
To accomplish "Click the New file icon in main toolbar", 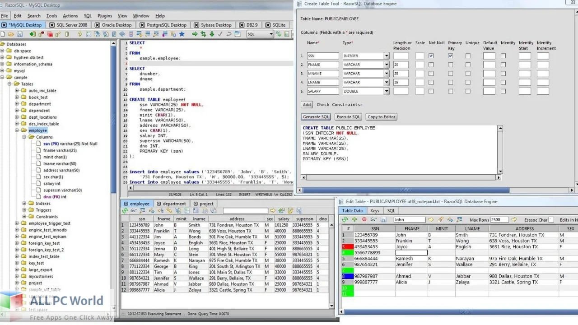I will click(x=3, y=34).
